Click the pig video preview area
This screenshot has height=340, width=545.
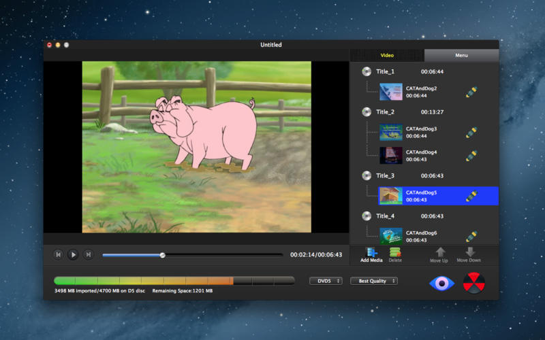(x=196, y=147)
